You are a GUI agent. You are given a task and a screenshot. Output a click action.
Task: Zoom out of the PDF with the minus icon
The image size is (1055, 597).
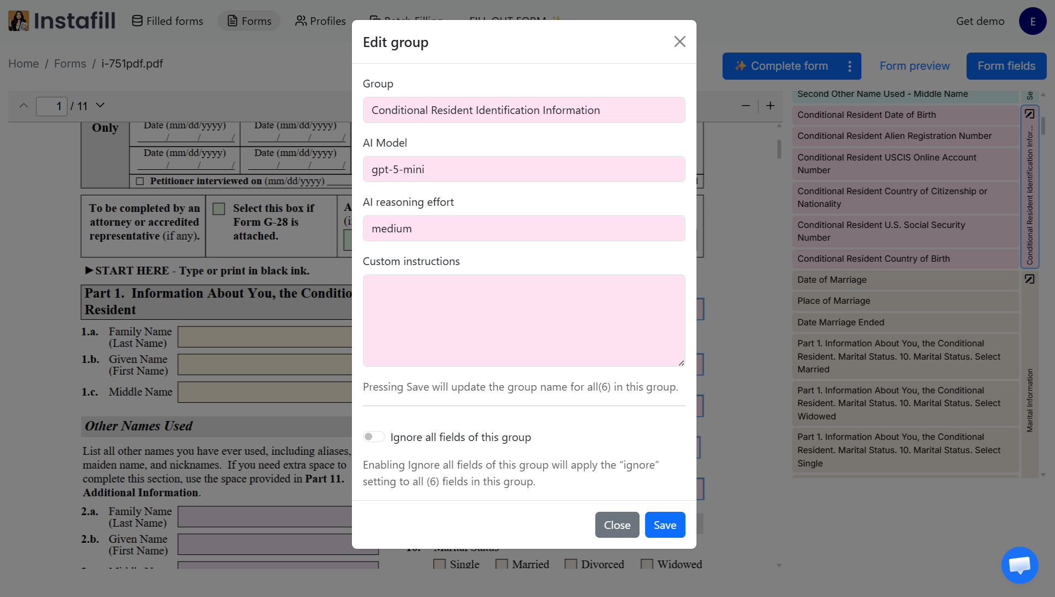[x=746, y=106]
